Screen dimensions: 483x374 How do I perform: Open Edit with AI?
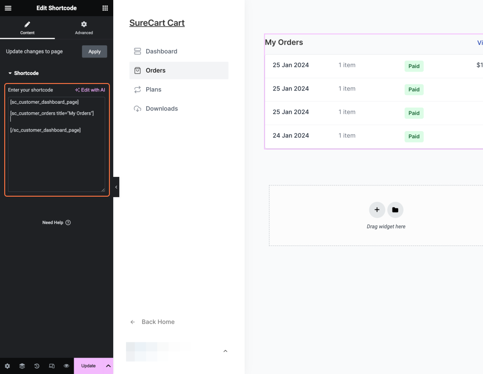[x=90, y=90]
